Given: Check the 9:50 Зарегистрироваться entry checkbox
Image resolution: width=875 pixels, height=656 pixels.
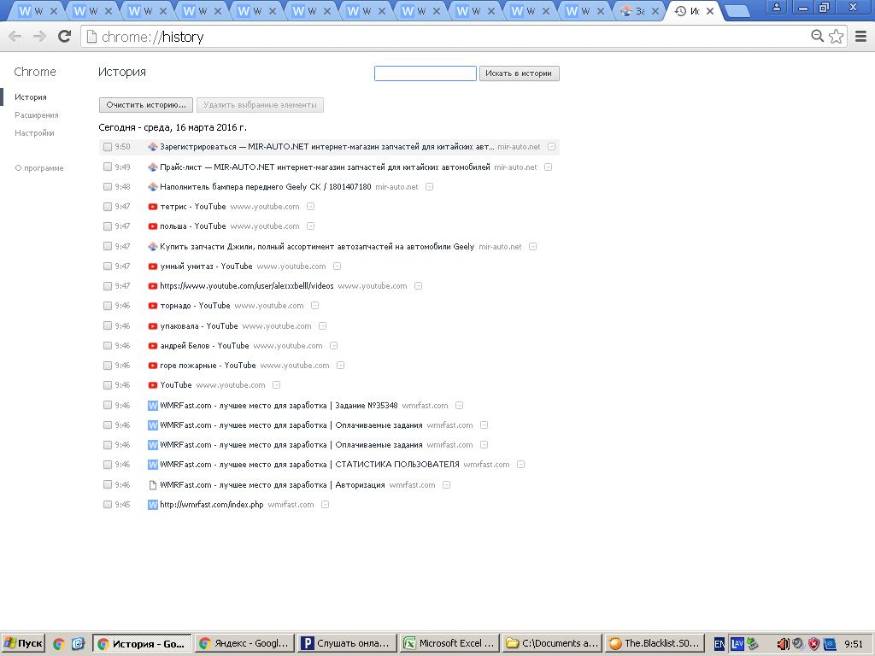Looking at the screenshot, I should 108,147.
